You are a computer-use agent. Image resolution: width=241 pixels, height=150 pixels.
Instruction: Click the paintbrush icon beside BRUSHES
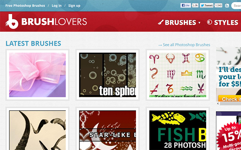pyautogui.click(x=161, y=22)
